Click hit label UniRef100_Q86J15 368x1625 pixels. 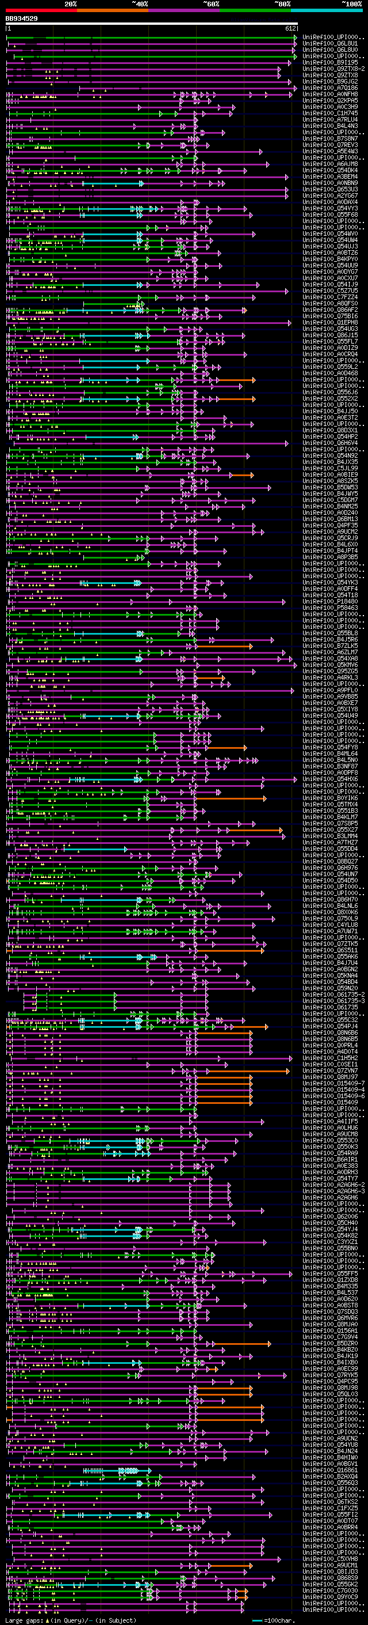(330, 335)
